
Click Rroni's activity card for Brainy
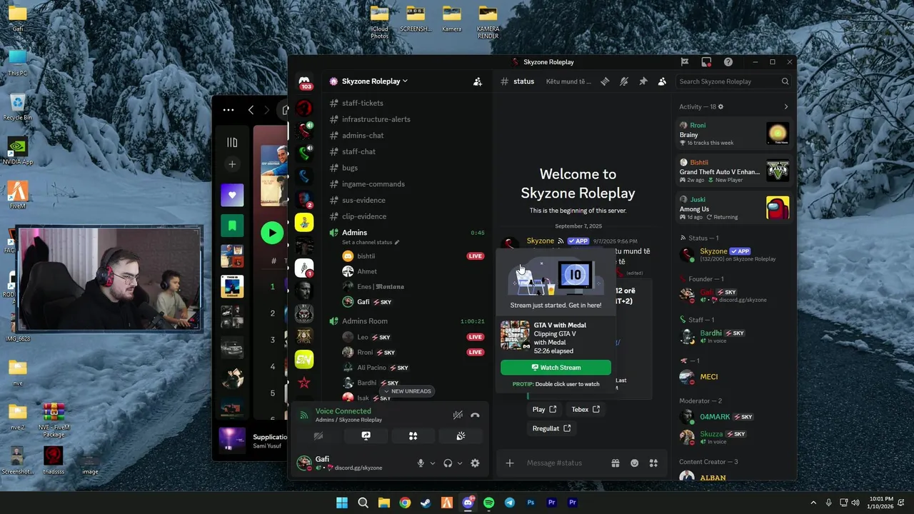click(x=735, y=133)
